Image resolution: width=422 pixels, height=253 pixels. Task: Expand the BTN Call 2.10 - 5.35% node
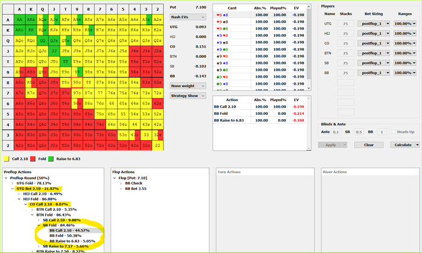tap(32, 210)
